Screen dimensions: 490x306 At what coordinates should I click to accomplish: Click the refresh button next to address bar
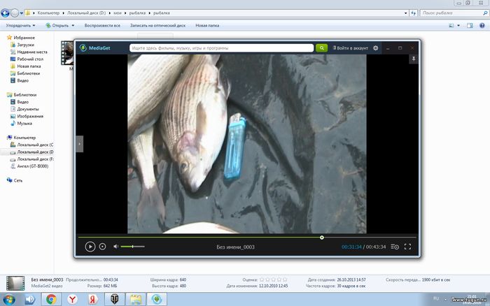pyautogui.click(x=414, y=13)
